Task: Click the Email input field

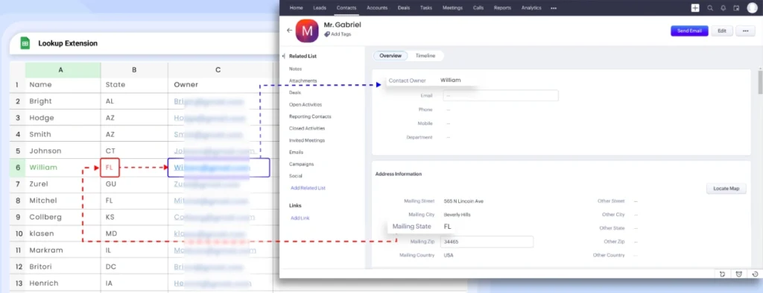Action: (x=501, y=96)
